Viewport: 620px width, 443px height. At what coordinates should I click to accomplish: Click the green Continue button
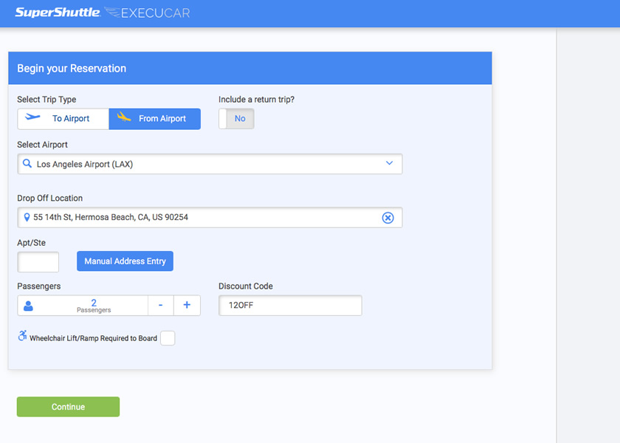tap(68, 407)
